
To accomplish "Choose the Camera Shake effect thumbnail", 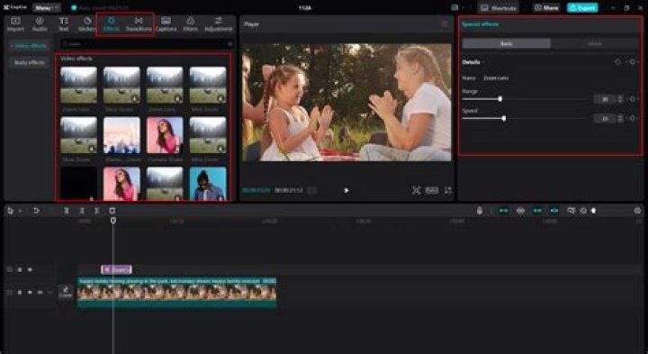I will pyautogui.click(x=165, y=135).
